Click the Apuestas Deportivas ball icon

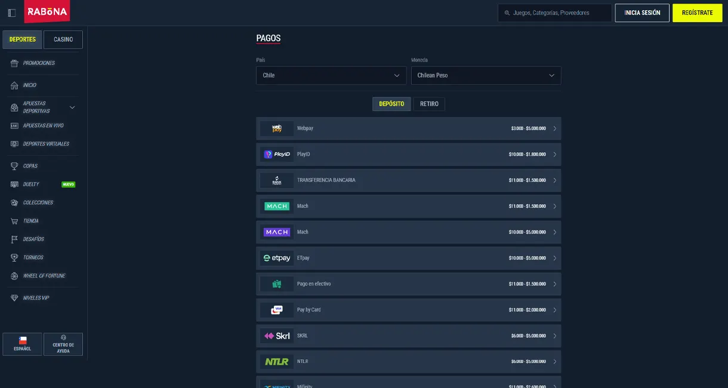click(x=14, y=107)
